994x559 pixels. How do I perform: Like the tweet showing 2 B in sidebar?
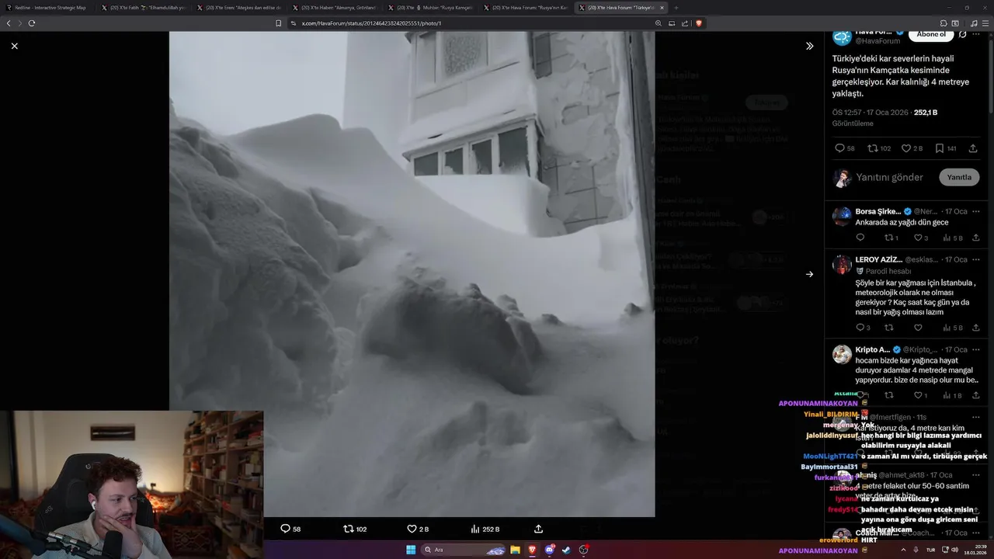(x=906, y=148)
